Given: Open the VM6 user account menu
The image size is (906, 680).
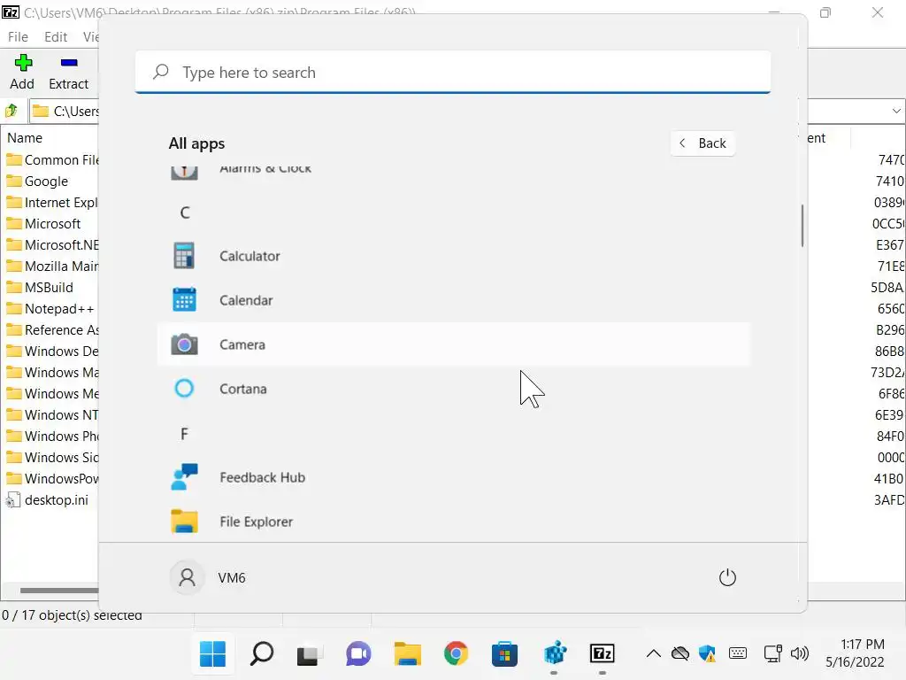Looking at the screenshot, I should pyautogui.click(x=208, y=577).
